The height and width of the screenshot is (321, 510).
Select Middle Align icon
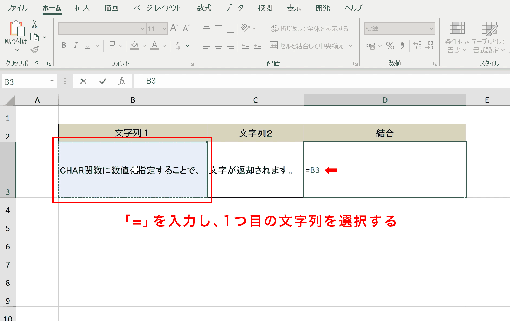coord(218,28)
